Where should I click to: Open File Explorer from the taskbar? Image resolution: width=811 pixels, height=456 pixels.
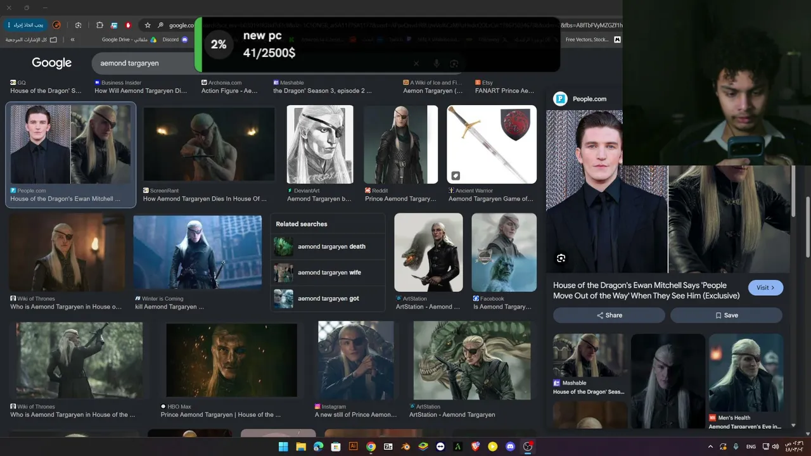click(301, 446)
